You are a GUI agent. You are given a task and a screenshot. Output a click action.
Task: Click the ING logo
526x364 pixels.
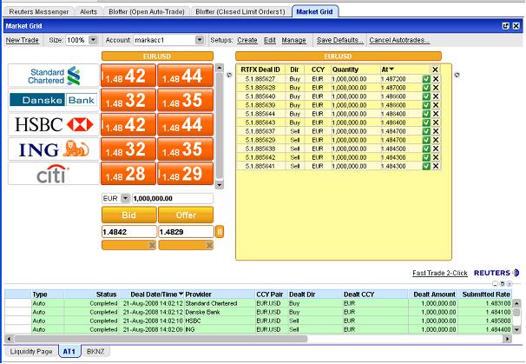[x=54, y=149]
